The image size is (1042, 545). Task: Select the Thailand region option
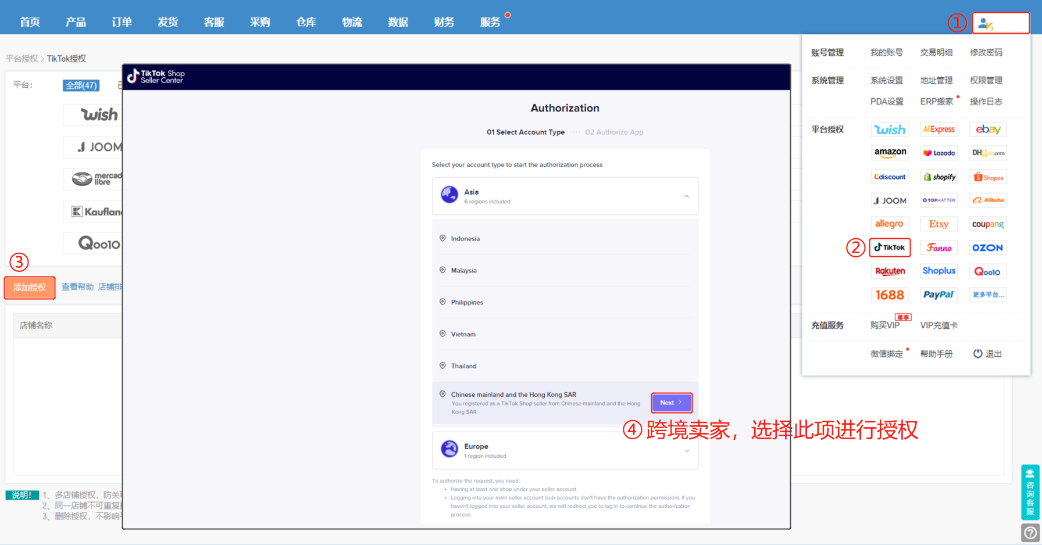(464, 365)
